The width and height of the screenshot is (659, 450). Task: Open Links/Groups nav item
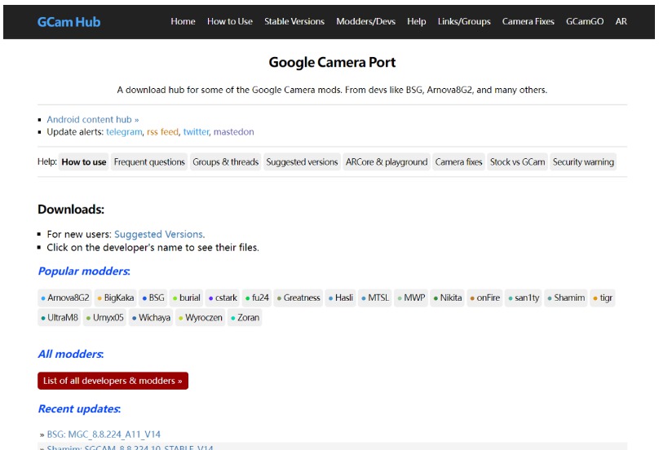(464, 21)
